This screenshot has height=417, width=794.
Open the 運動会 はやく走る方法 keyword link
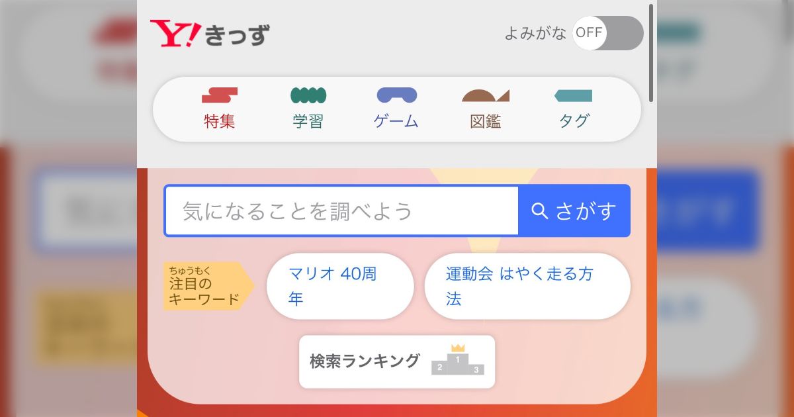527,287
